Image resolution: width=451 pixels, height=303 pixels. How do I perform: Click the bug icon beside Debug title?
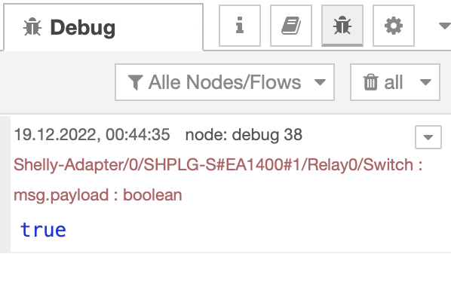(x=32, y=26)
